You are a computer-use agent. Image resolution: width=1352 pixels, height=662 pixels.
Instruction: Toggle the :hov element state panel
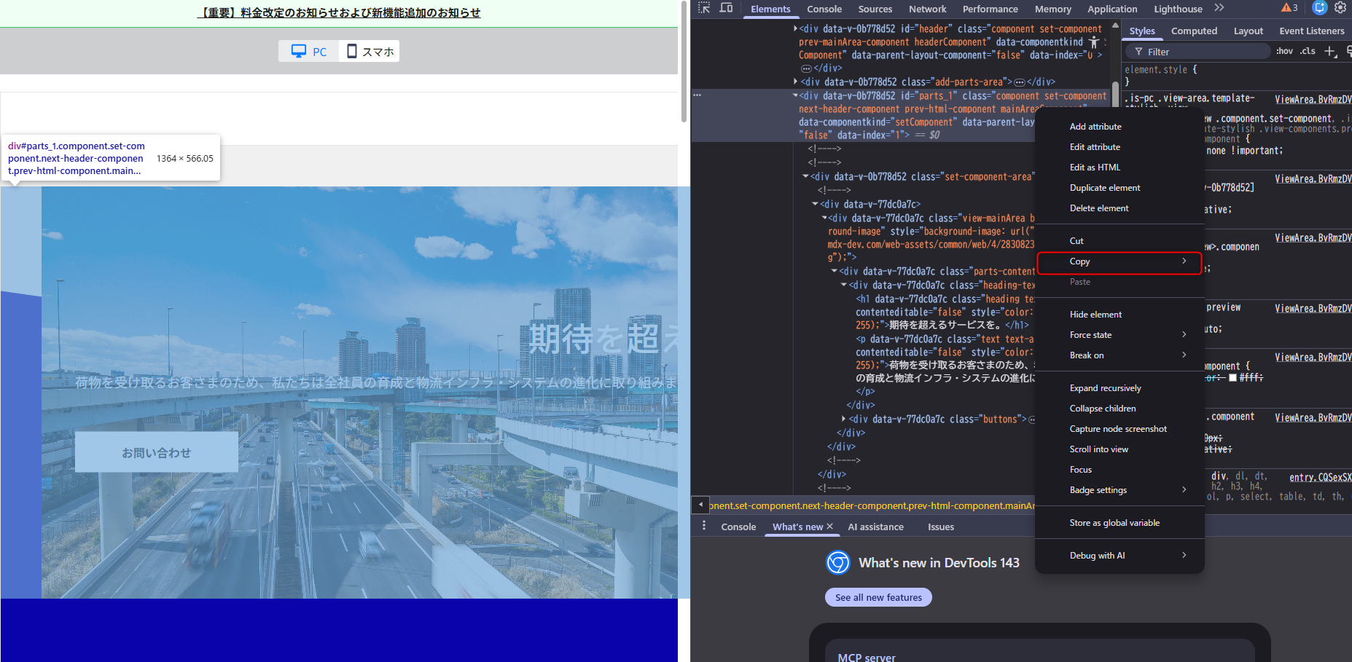point(1284,51)
